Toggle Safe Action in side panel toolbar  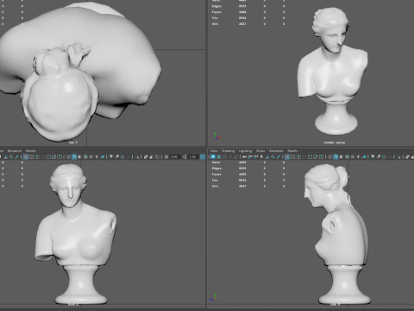tap(316, 156)
